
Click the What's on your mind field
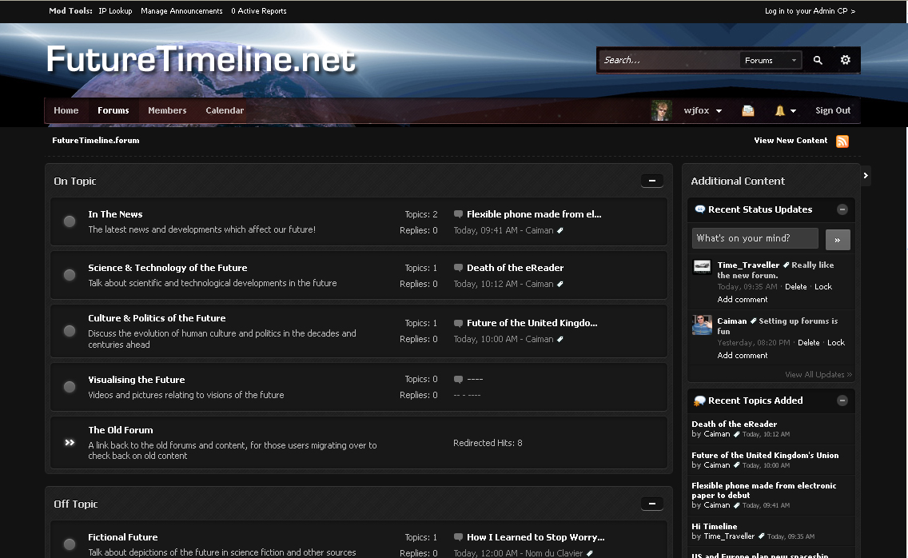point(755,238)
